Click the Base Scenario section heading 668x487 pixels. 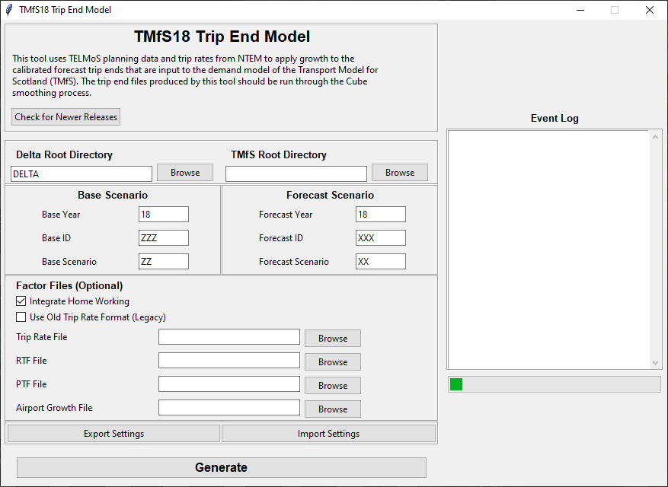point(113,195)
